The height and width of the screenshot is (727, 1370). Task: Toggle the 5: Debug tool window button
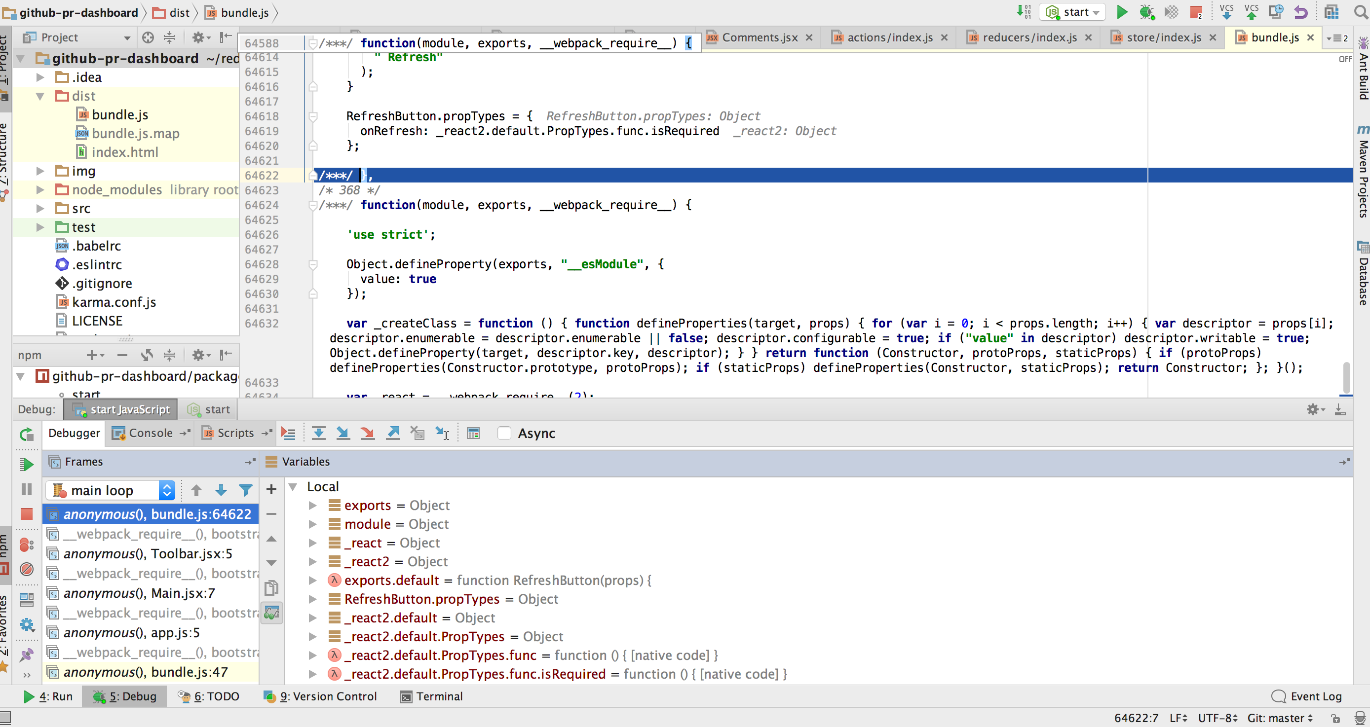point(125,696)
